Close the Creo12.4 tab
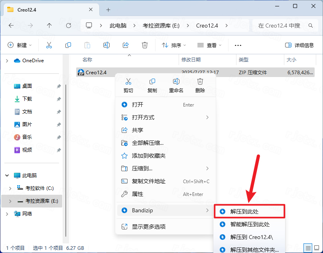 [x=91, y=10]
